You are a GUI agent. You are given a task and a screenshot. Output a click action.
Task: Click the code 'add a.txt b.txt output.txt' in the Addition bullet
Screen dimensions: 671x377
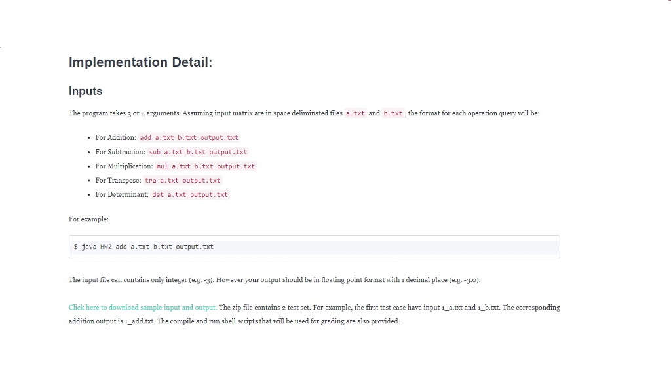tap(189, 137)
